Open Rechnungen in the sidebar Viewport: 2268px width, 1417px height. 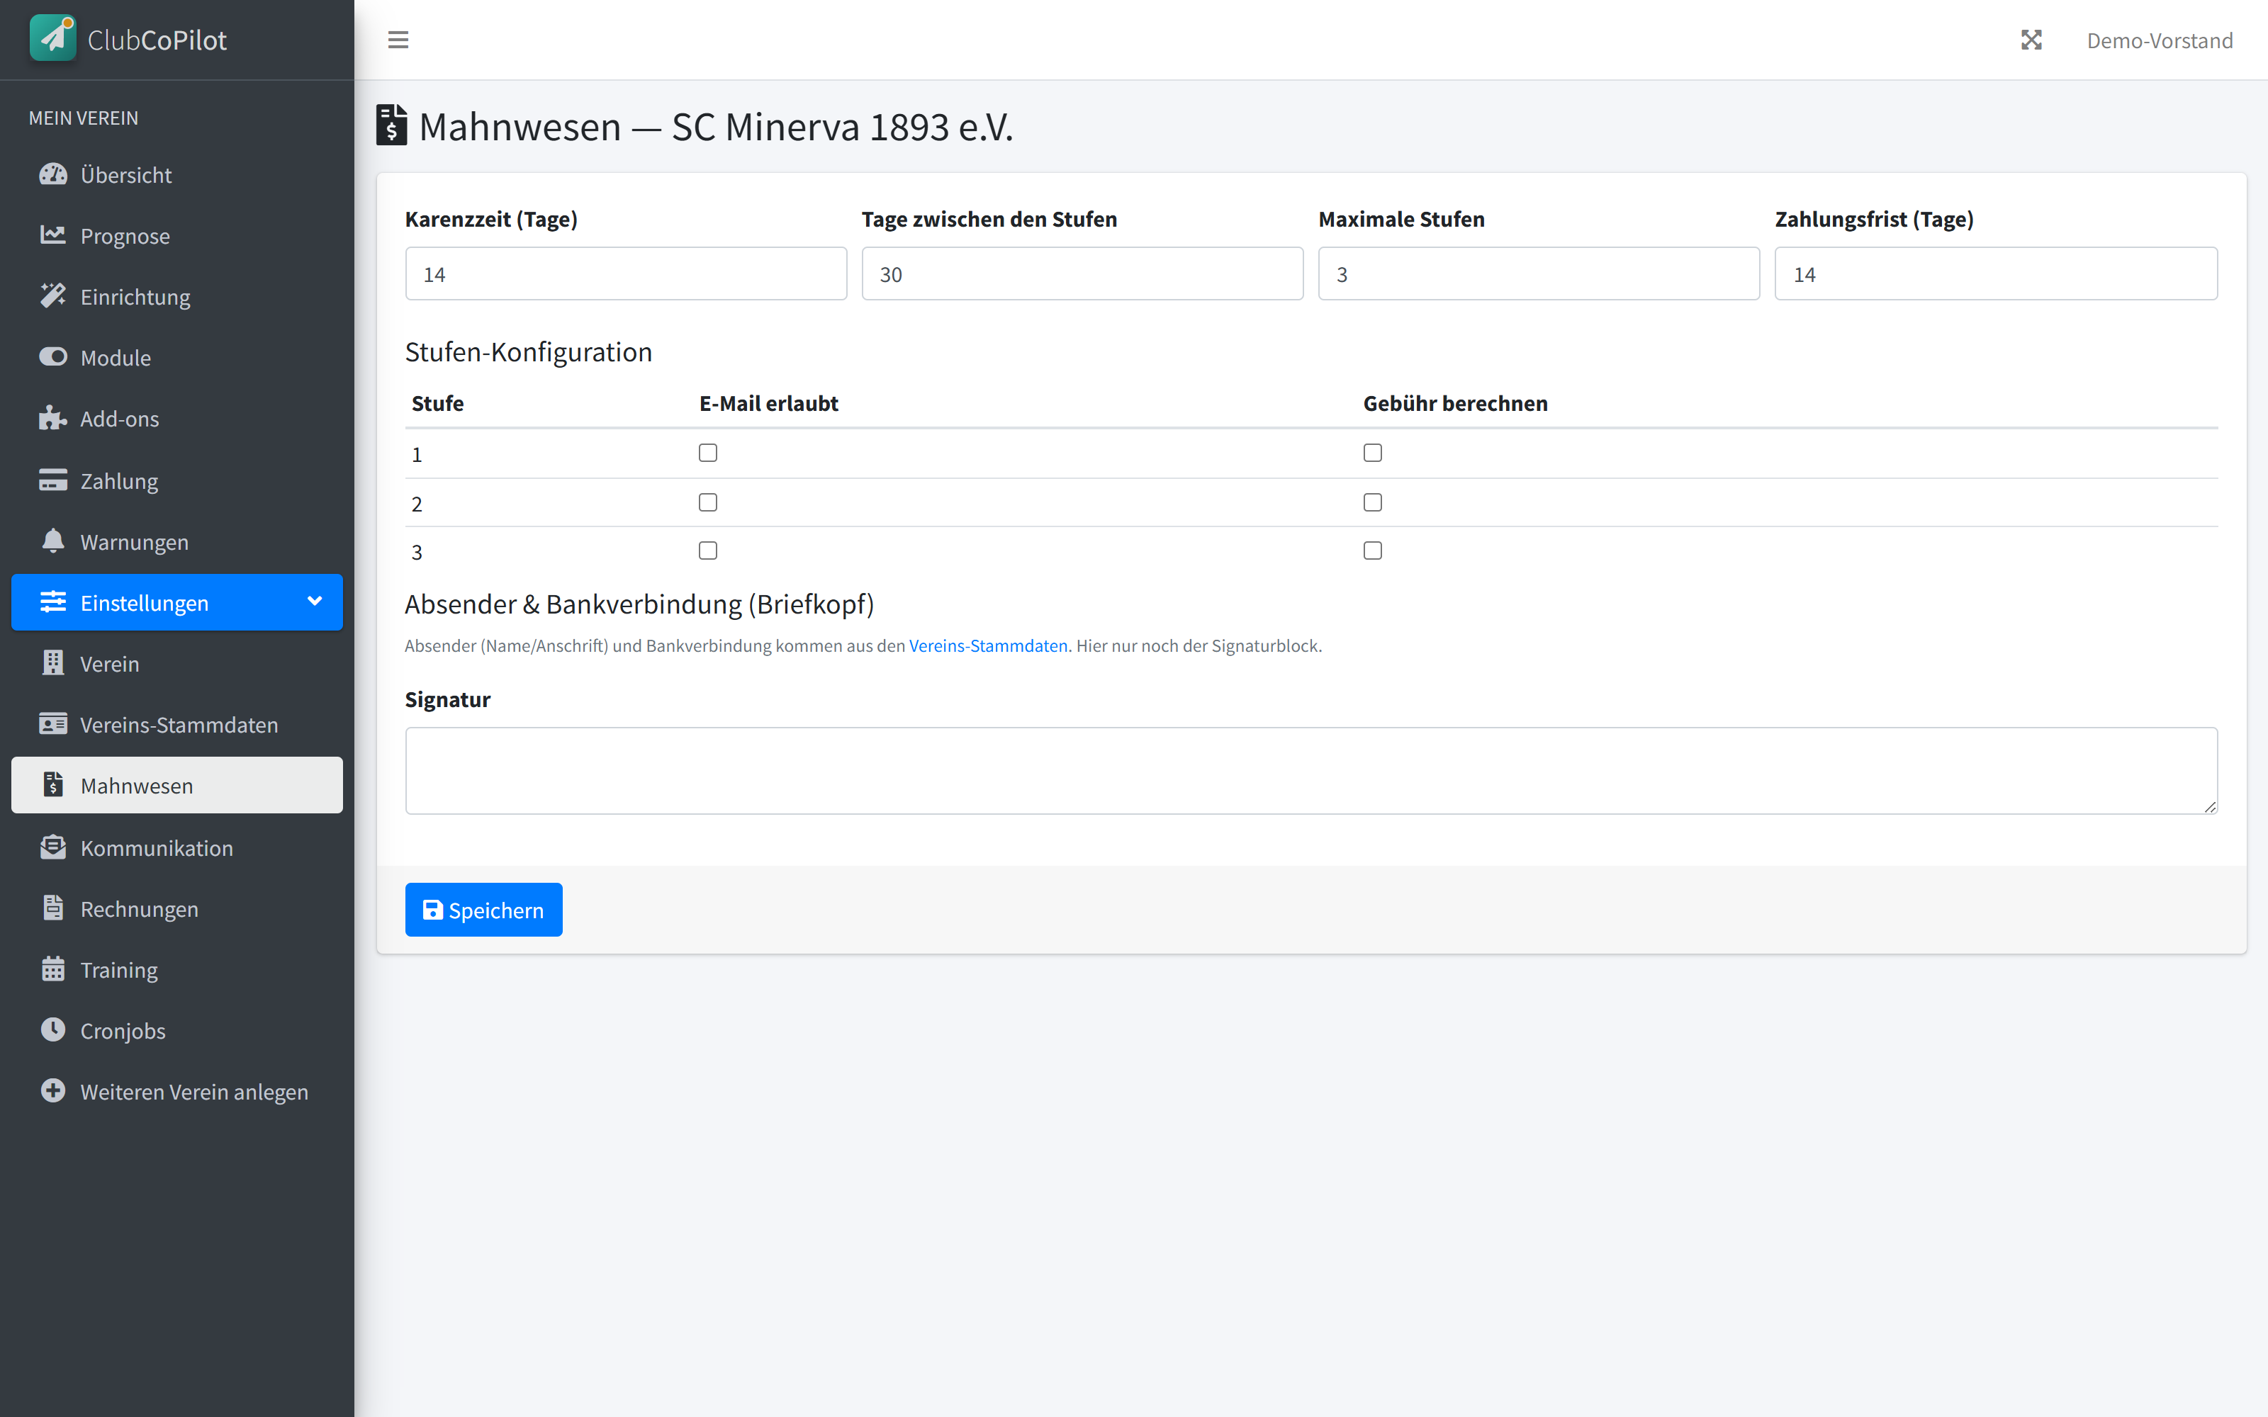(177, 907)
